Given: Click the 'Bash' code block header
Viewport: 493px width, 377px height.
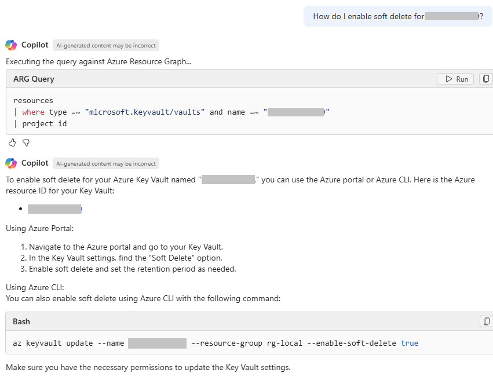Looking at the screenshot, I should (21, 321).
